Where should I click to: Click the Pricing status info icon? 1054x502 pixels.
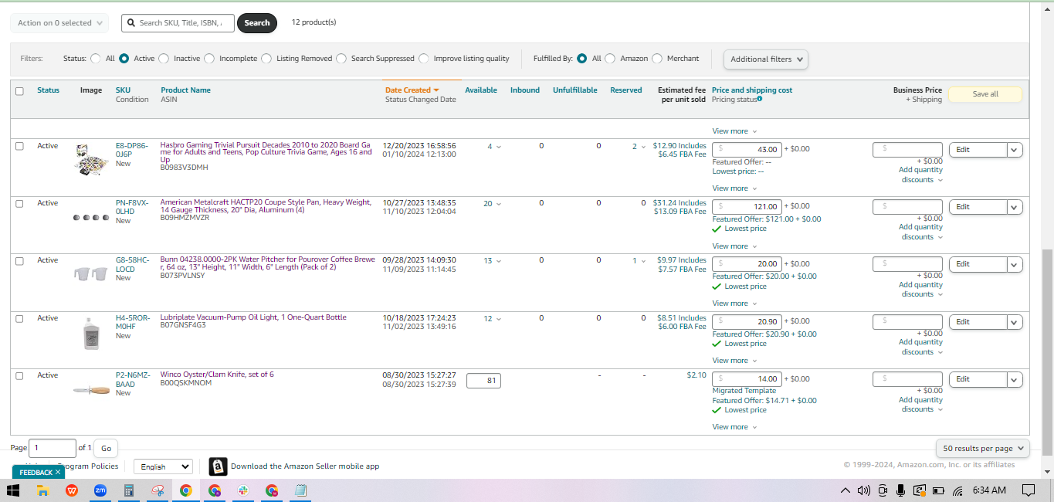[x=760, y=99]
